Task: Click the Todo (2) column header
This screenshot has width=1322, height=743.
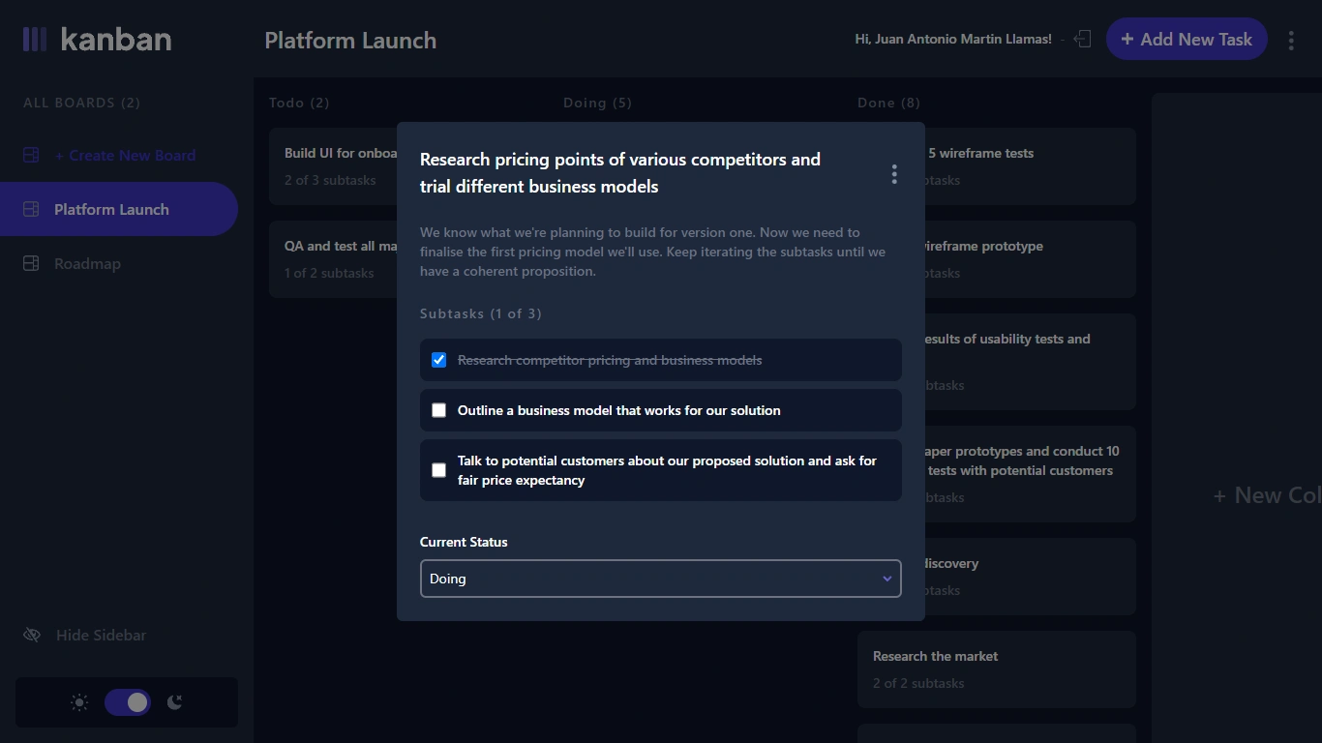Action: pyautogui.click(x=299, y=103)
